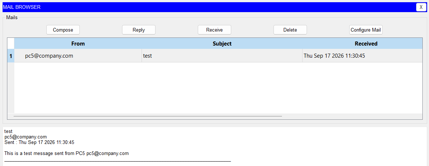This screenshot has width=429, height=166.
Task: Sort by the From column header
Action: pos(78,43)
